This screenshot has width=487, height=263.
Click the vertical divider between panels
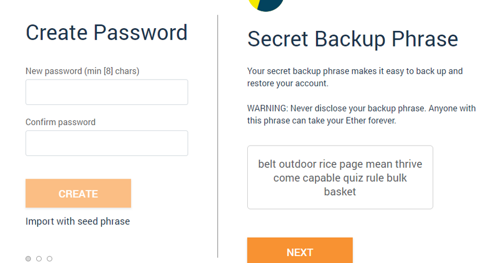point(218,135)
